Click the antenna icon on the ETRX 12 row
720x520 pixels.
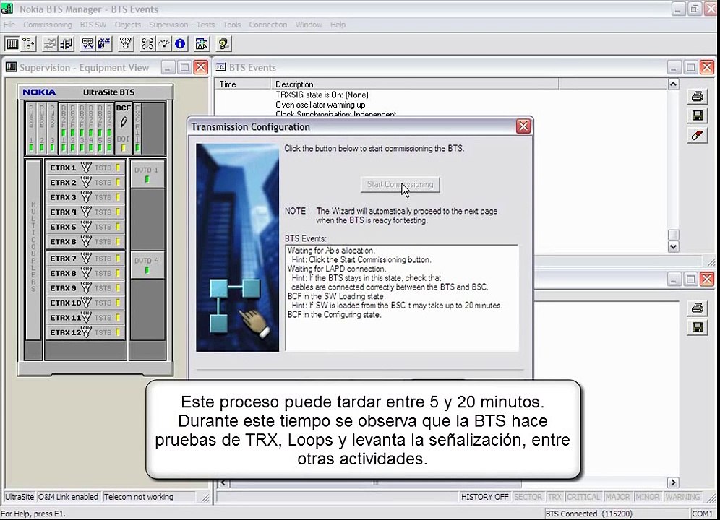point(86,331)
